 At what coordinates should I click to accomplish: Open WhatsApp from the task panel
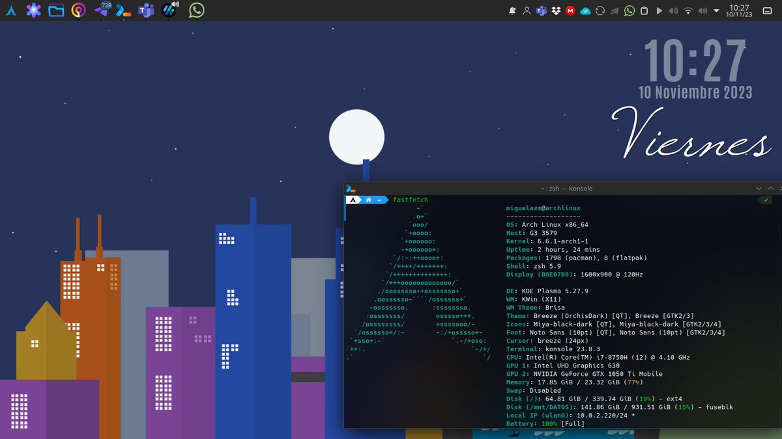point(196,10)
